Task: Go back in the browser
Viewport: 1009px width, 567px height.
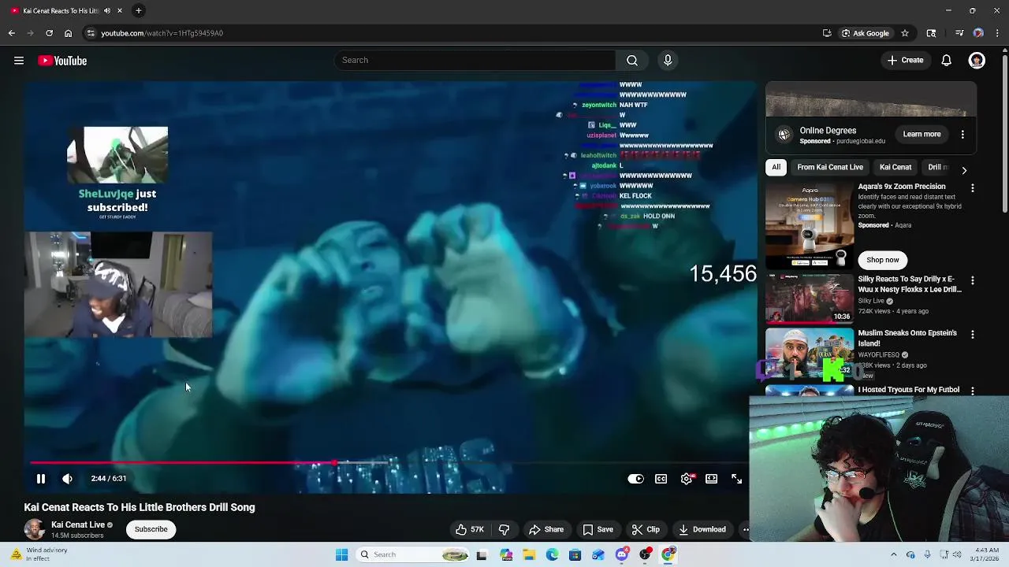Action: click(12, 33)
